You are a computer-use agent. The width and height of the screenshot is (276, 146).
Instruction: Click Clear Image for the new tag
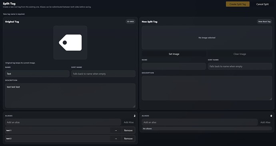(x=240, y=54)
